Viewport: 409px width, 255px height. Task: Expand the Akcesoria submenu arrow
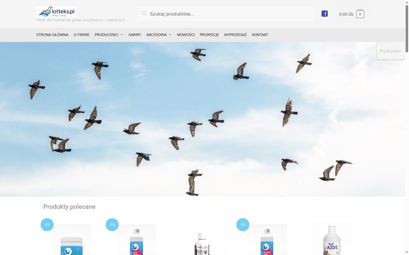pyautogui.click(x=170, y=35)
